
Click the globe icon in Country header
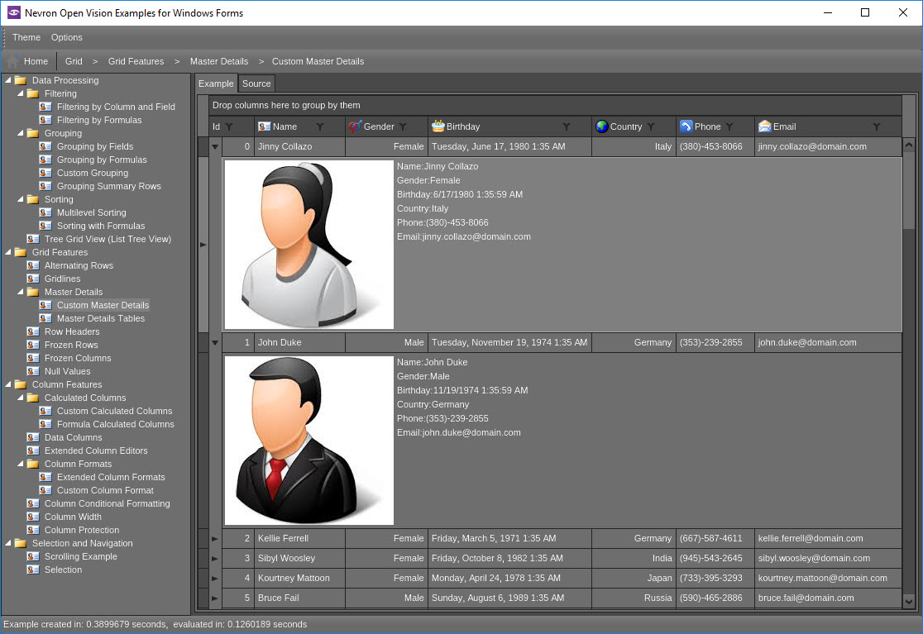coord(602,126)
